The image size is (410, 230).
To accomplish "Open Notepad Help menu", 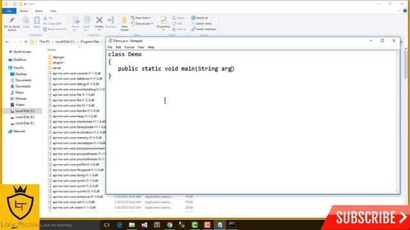I will pos(151,47).
